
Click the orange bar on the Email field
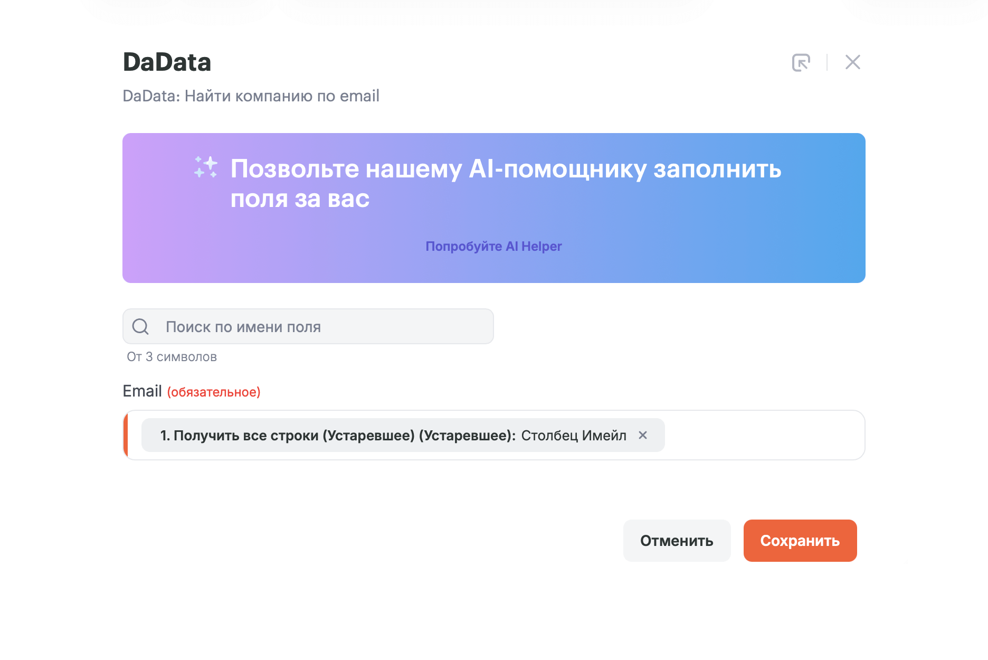126,435
